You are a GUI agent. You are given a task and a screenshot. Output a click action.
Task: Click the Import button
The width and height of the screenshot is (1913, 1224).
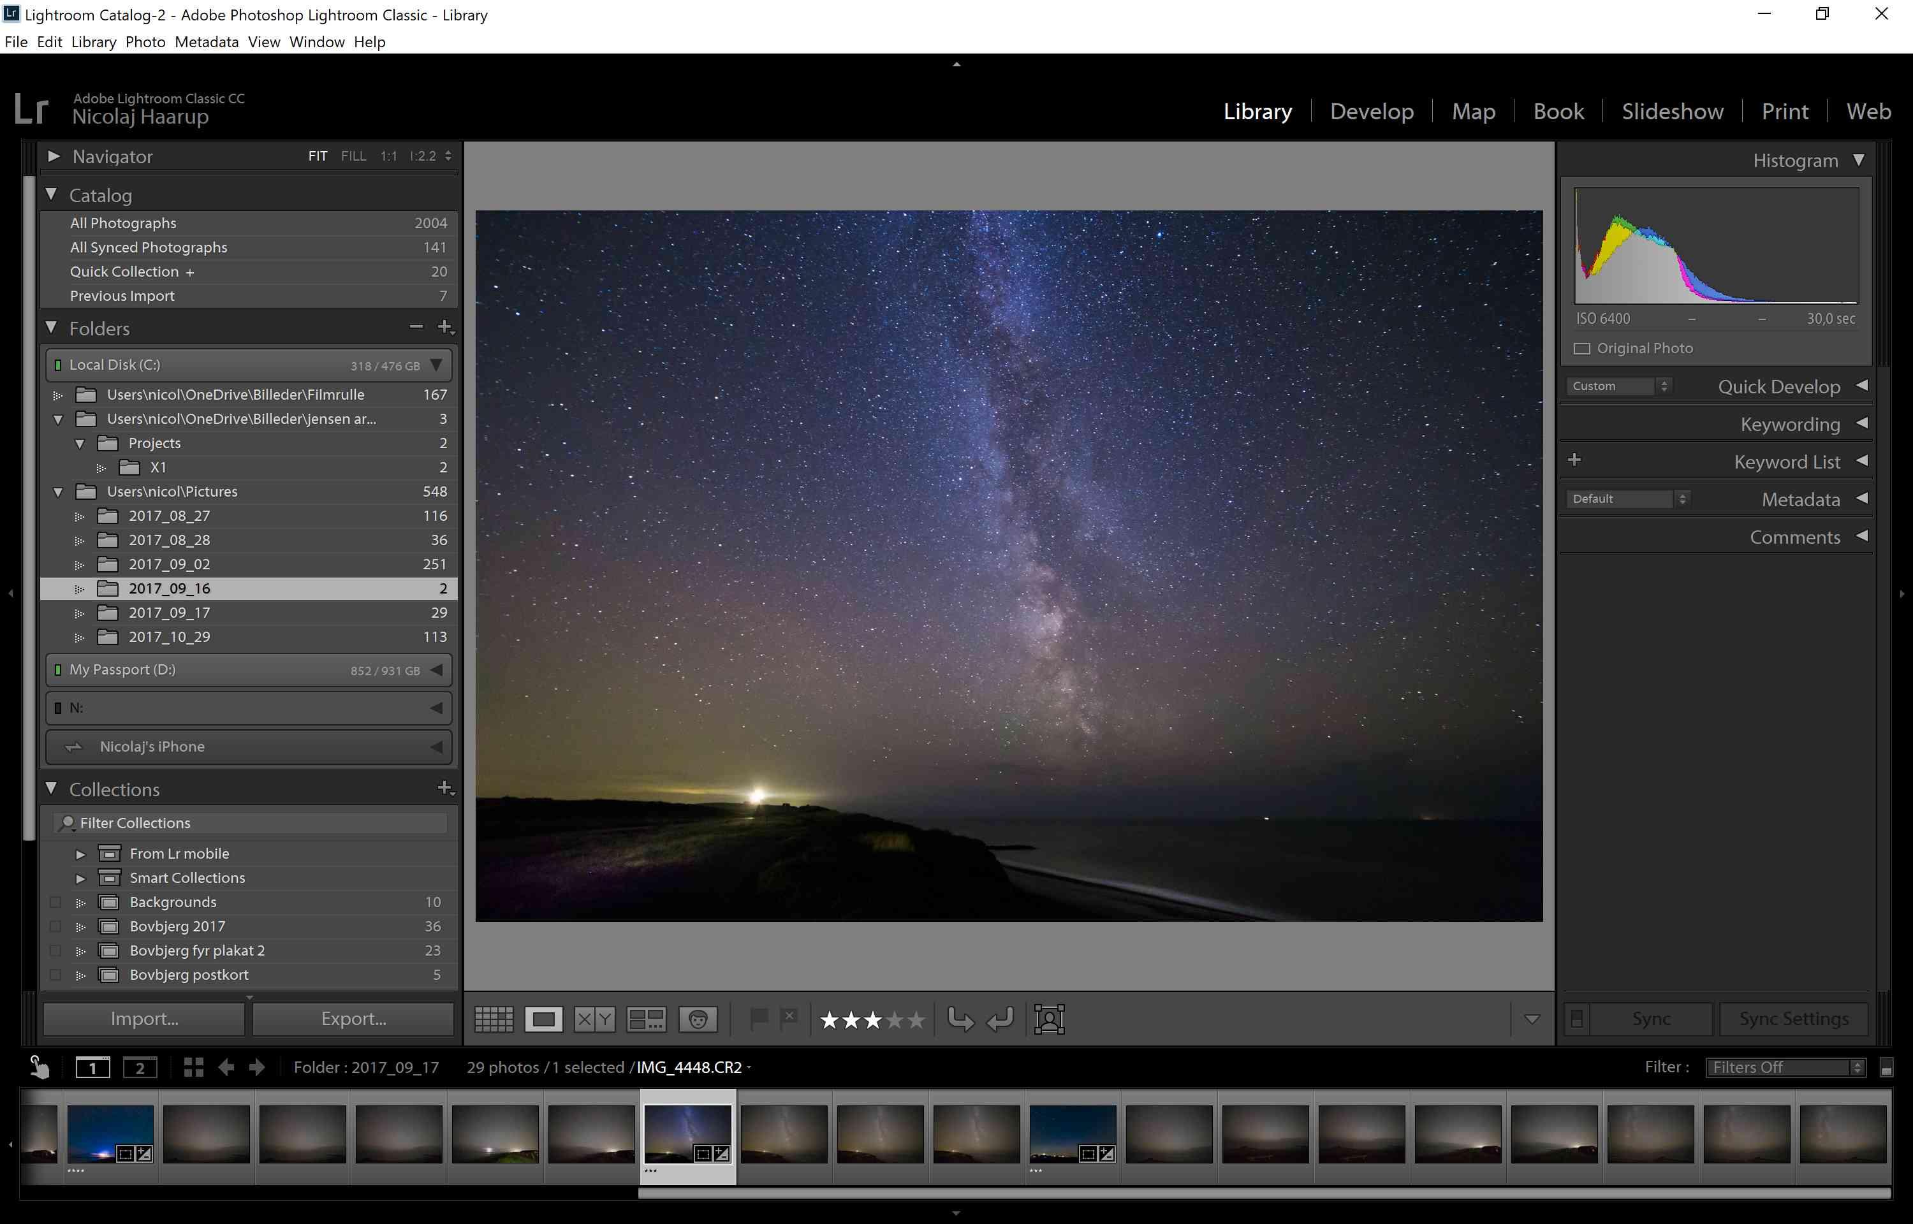[144, 1019]
